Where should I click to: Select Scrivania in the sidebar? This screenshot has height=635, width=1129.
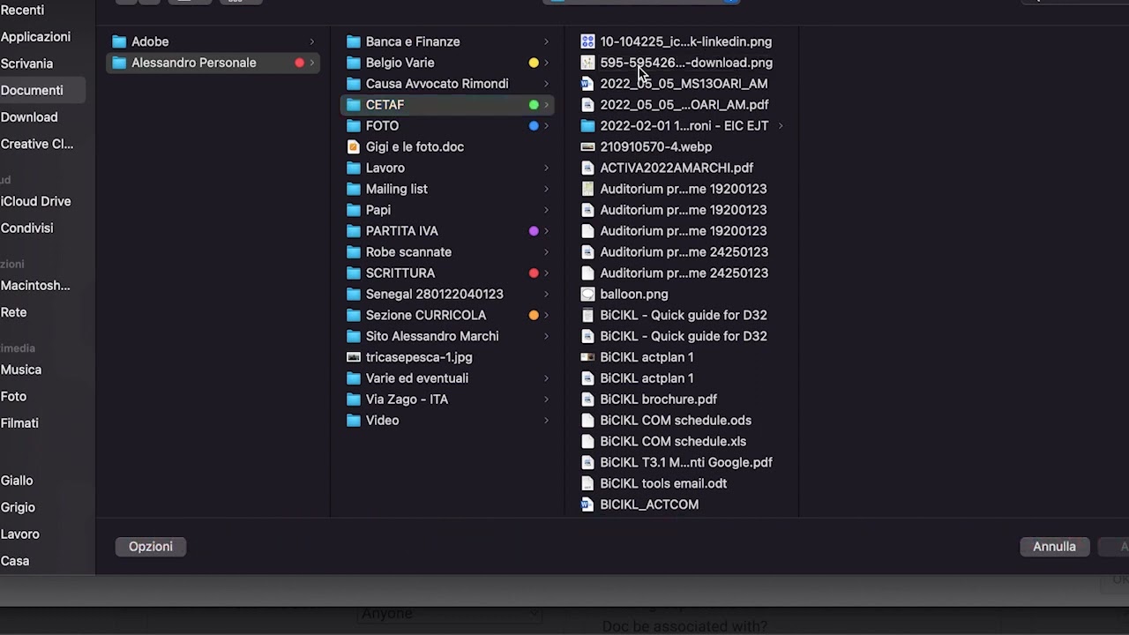click(x=26, y=63)
